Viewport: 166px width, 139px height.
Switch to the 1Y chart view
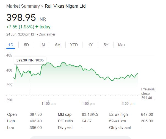(x=90, y=45)
